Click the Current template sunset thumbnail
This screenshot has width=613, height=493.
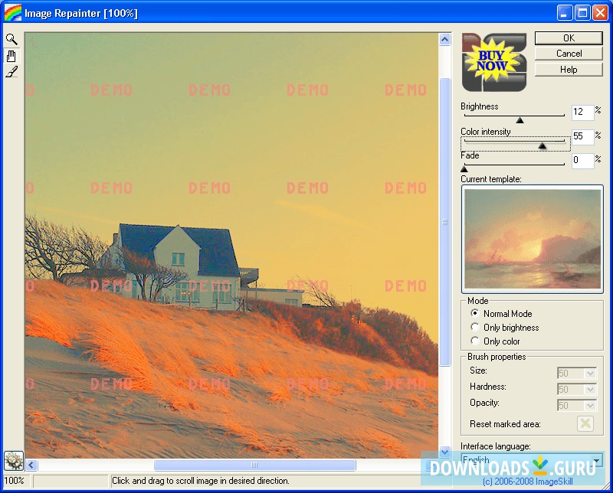532,239
